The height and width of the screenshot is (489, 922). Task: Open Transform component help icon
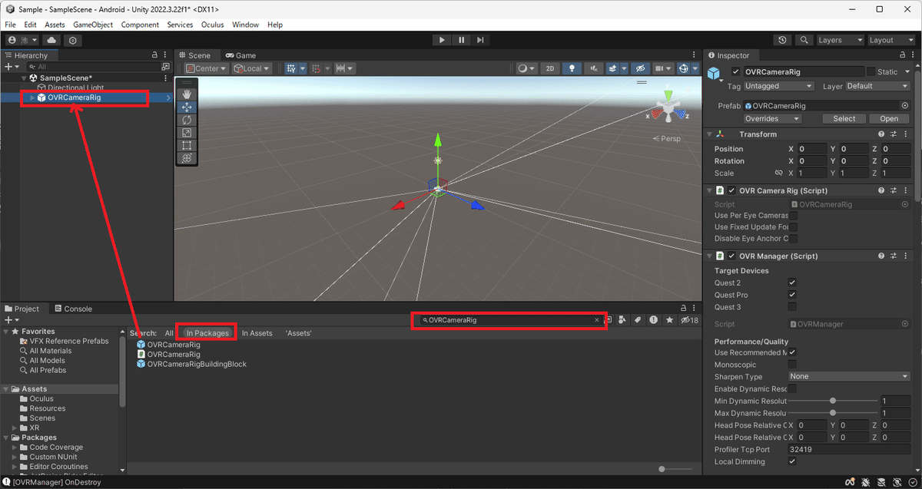[881, 134]
